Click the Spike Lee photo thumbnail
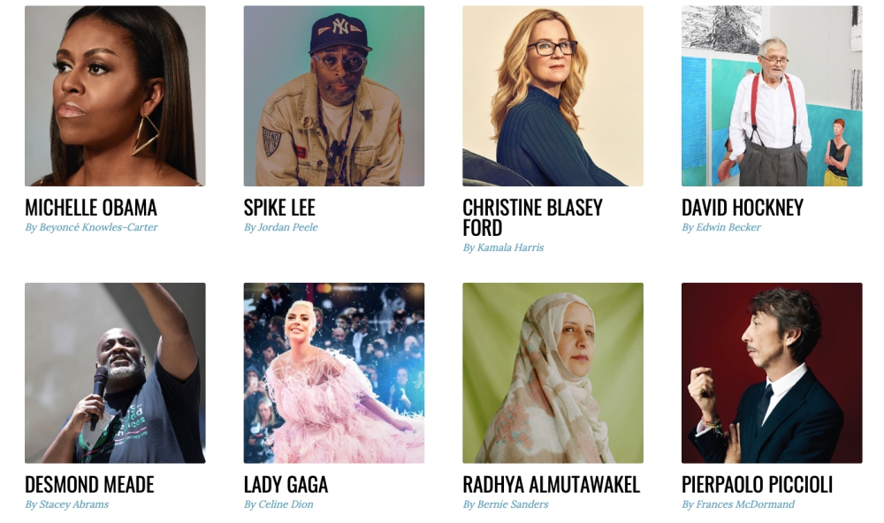884x523 pixels. click(334, 95)
